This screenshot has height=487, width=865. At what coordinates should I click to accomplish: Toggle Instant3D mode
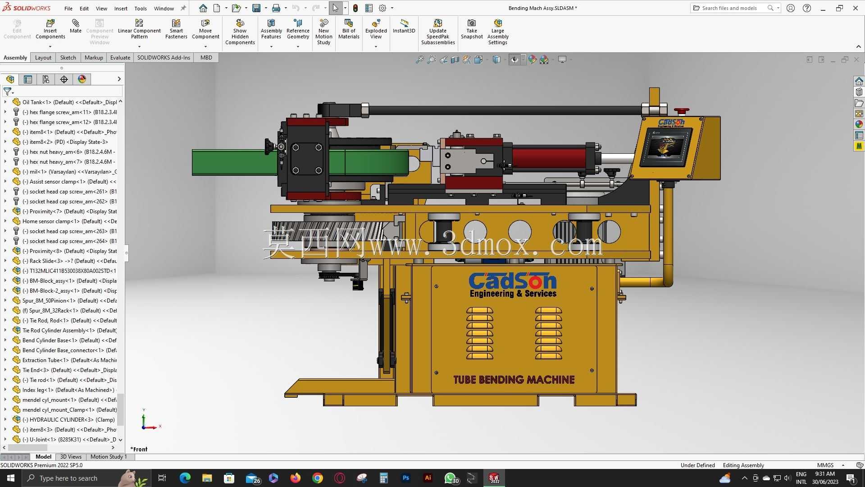[404, 26]
